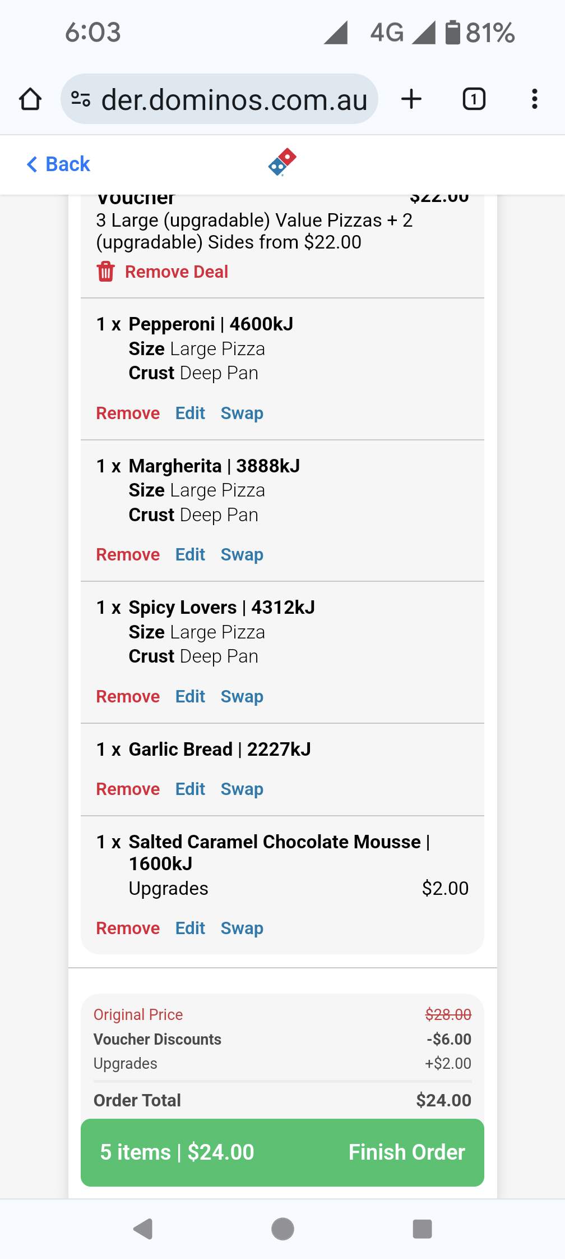Viewport: 565px width, 1259px height.
Task: Tap the Domino's logo
Action: tap(282, 162)
